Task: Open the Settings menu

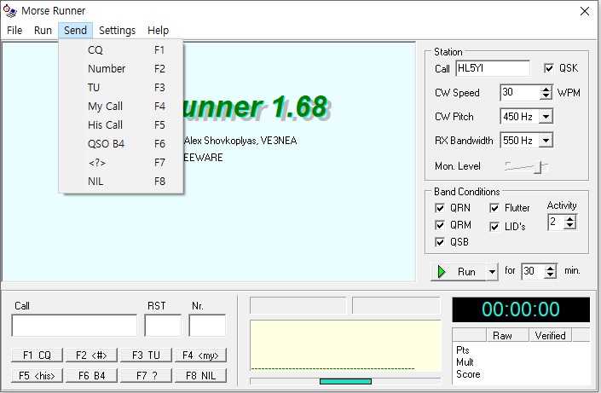Action: click(117, 31)
